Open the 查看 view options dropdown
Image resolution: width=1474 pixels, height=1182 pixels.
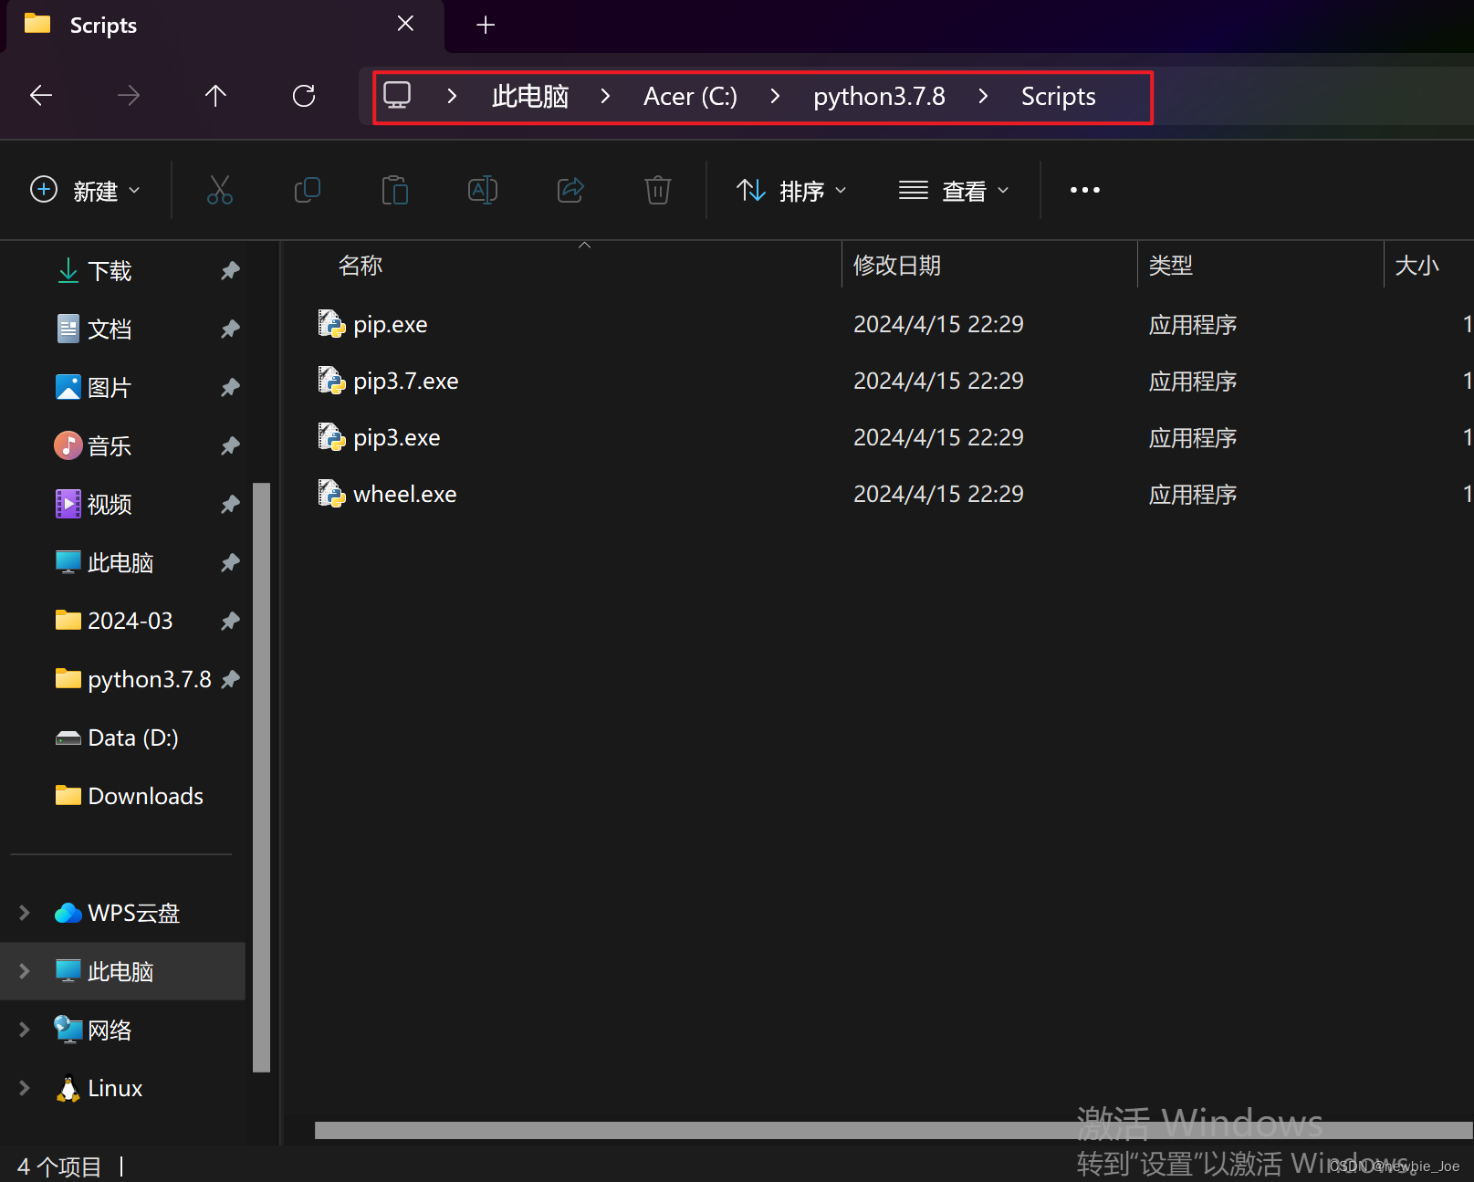coord(955,190)
